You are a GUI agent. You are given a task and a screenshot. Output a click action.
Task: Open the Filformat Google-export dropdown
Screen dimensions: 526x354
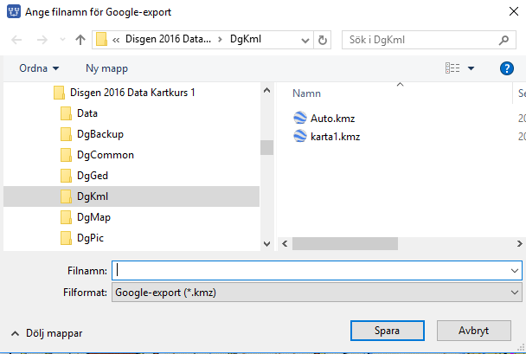pyautogui.click(x=317, y=293)
